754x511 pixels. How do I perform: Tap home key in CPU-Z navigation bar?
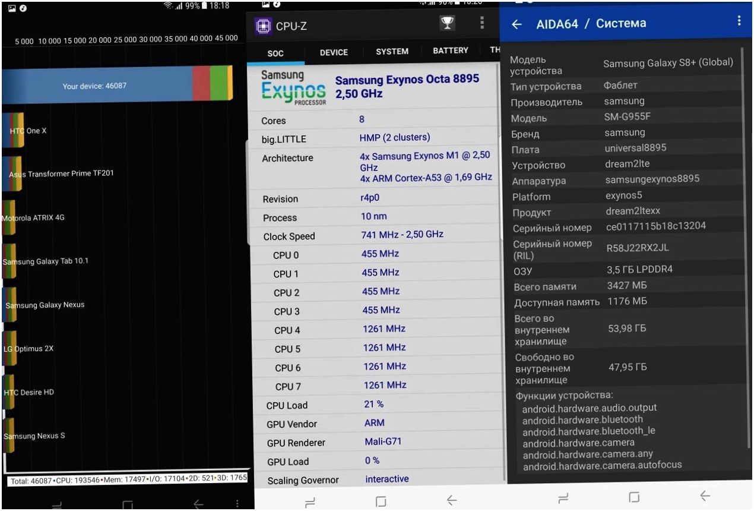(x=381, y=502)
